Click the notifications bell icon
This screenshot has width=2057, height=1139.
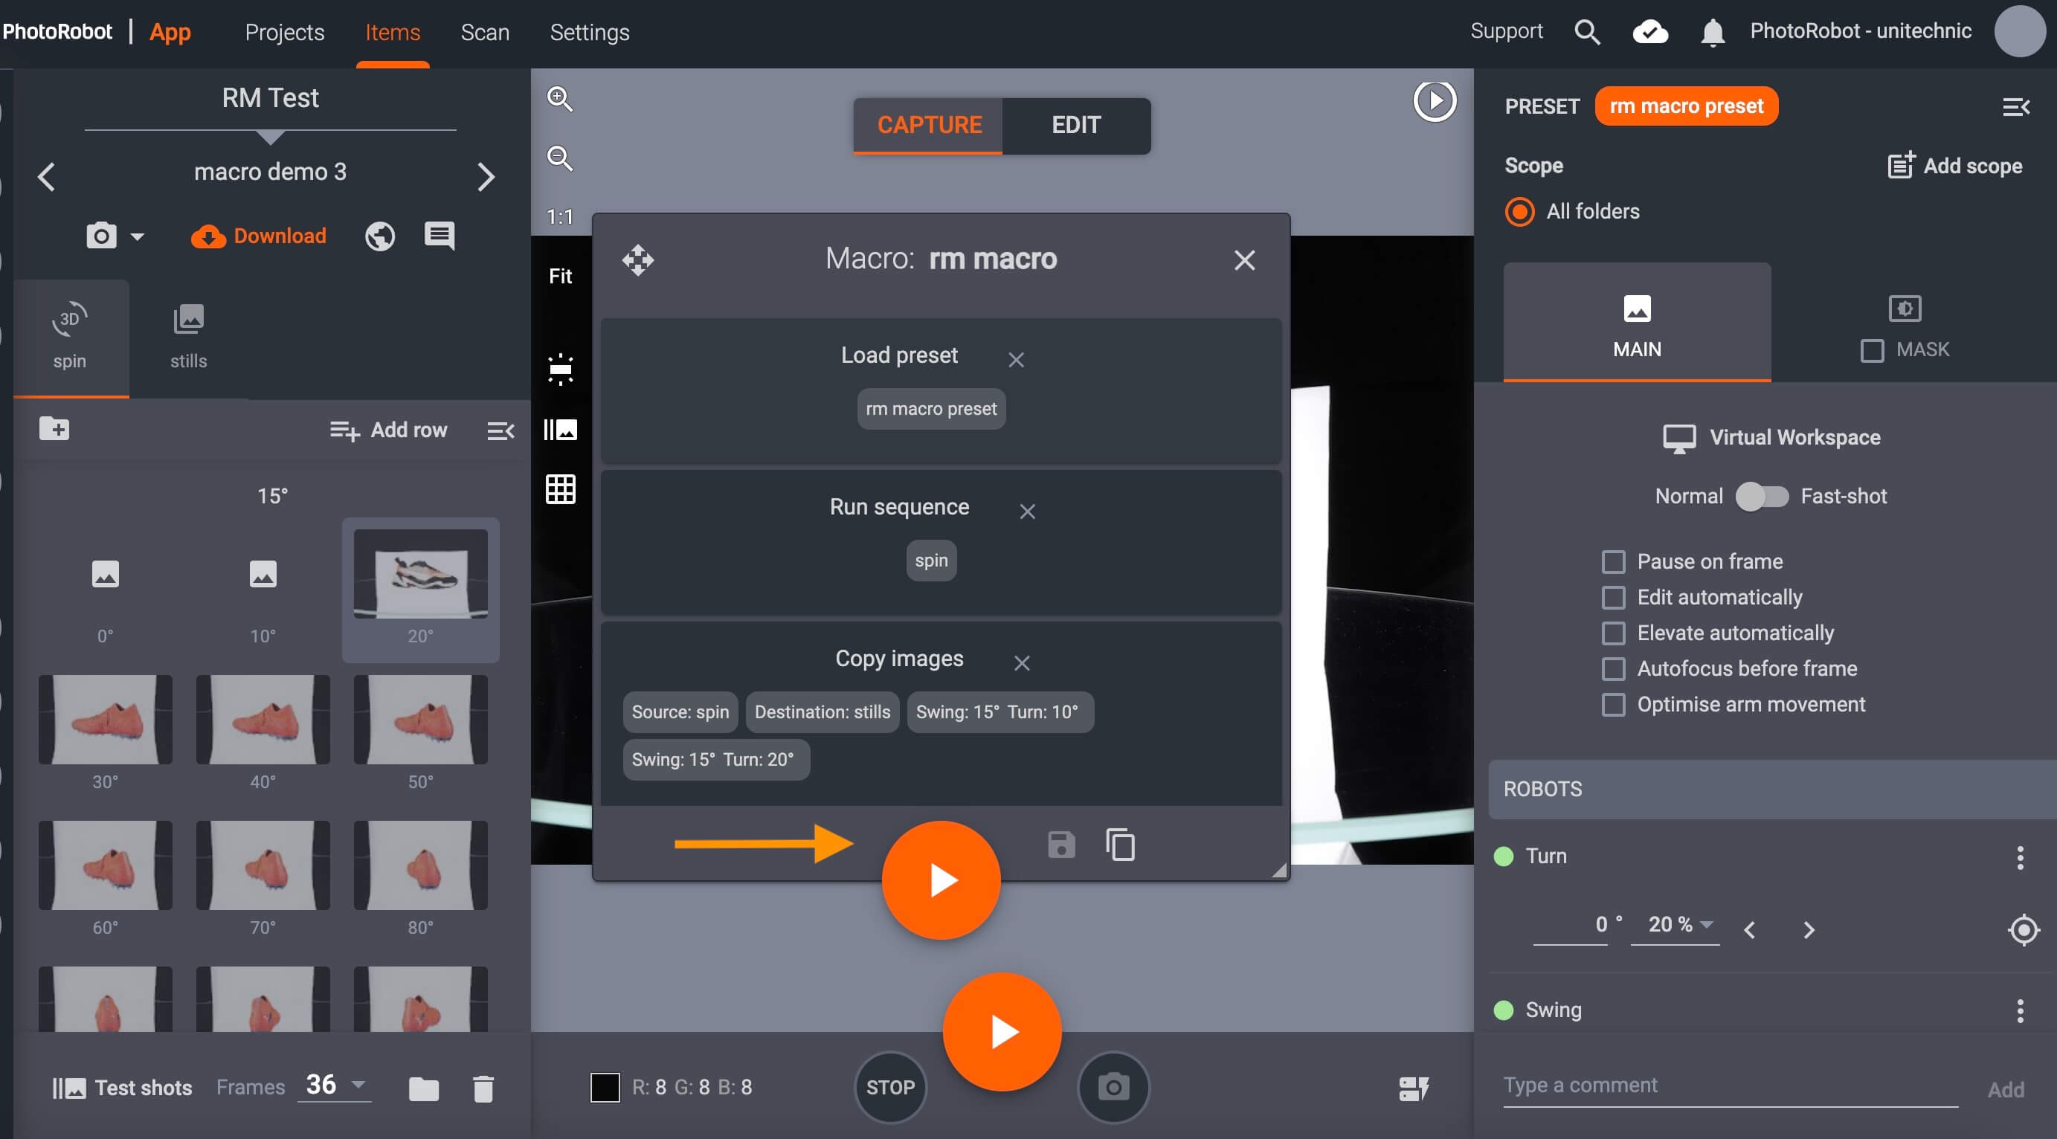coord(1712,33)
